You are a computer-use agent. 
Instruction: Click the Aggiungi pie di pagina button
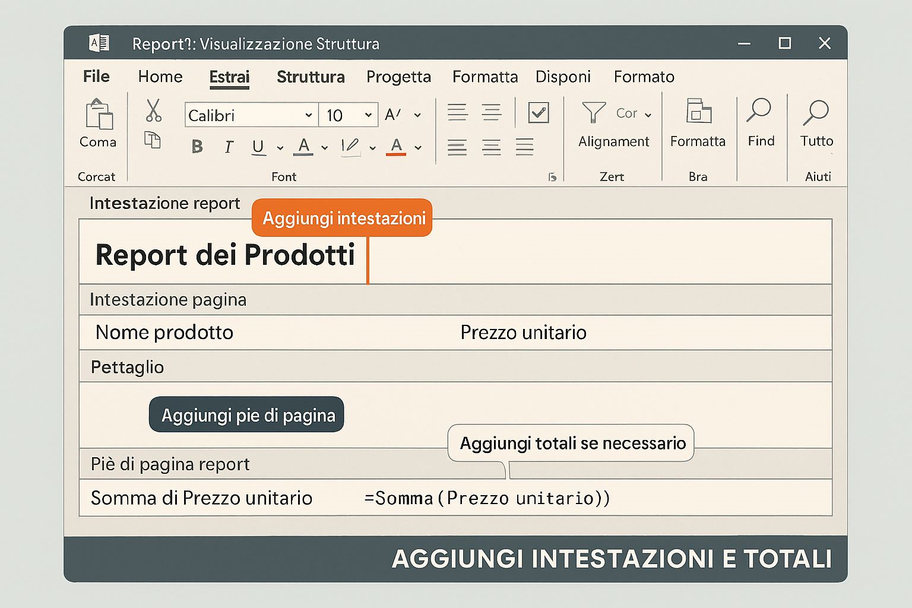[x=246, y=414]
